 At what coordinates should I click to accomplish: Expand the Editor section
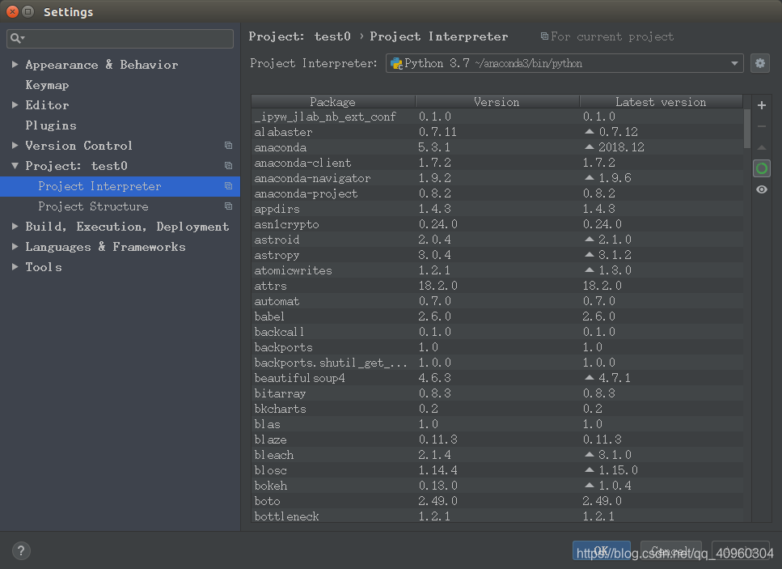(x=15, y=105)
